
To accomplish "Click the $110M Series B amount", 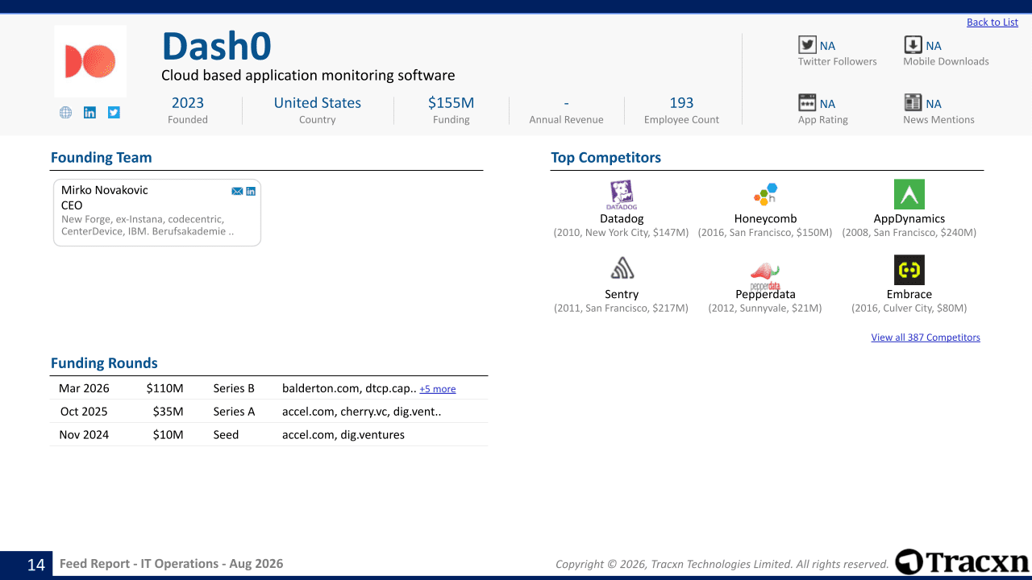I will pos(165,388).
